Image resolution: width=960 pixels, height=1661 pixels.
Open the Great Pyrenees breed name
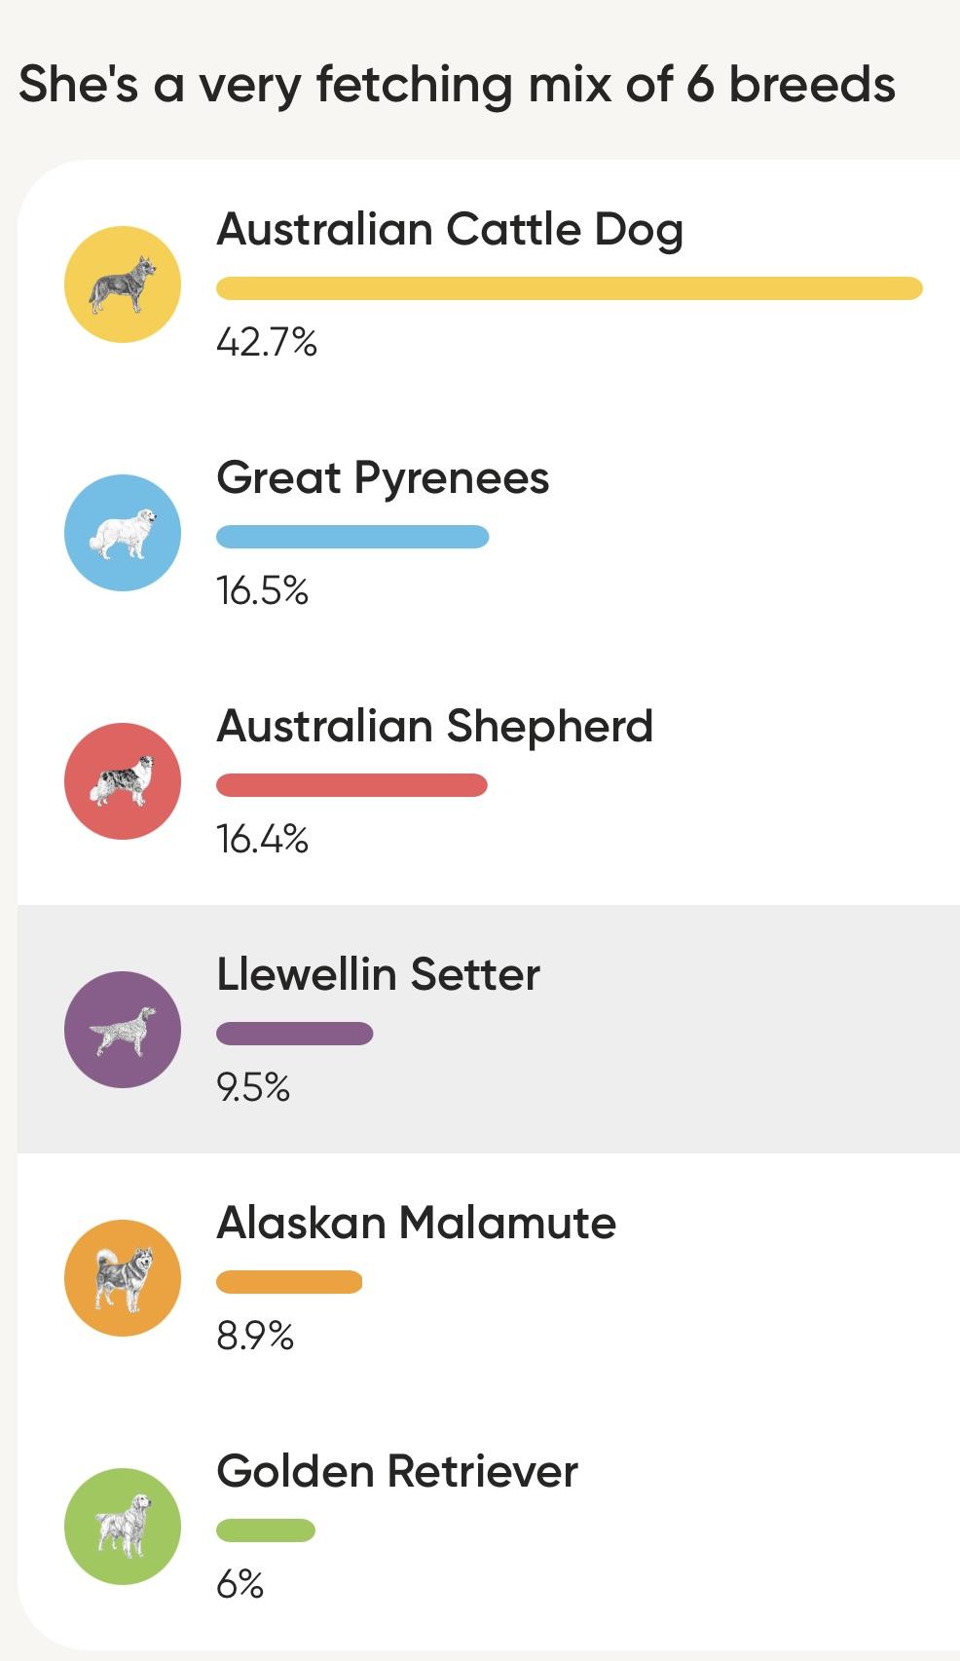[x=383, y=478]
